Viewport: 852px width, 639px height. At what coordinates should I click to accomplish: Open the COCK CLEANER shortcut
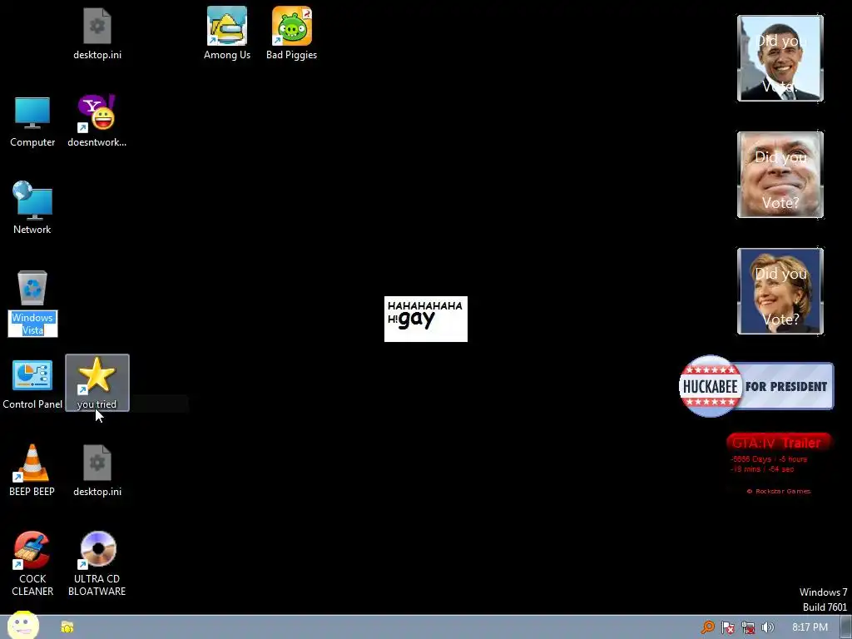click(32, 563)
